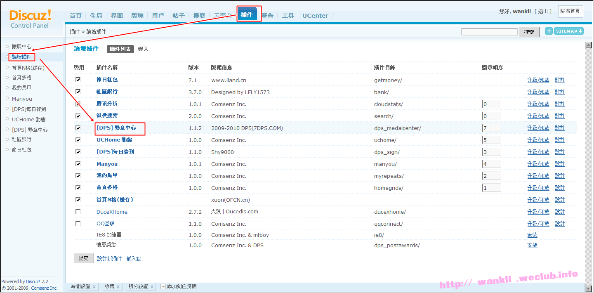The width and height of the screenshot is (594, 293).
Task: Toggle the UCHome 動態 enable checkbox
Action: click(78, 140)
